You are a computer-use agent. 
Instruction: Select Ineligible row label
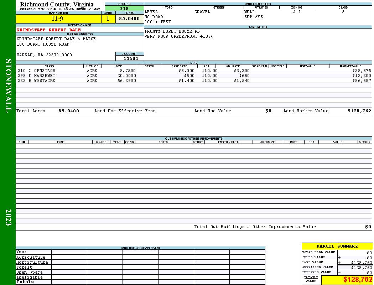[x=30, y=278]
